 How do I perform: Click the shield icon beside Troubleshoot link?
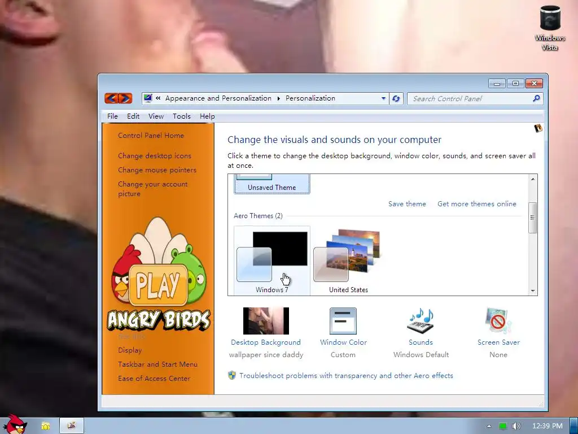(x=232, y=376)
